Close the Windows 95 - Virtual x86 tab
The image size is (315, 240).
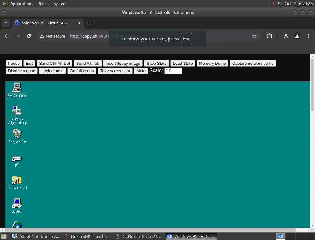(79, 23)
